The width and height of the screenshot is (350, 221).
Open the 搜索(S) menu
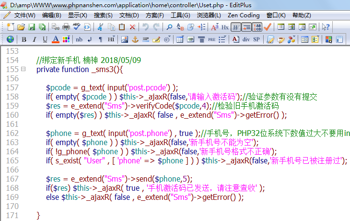pos(103,15)
